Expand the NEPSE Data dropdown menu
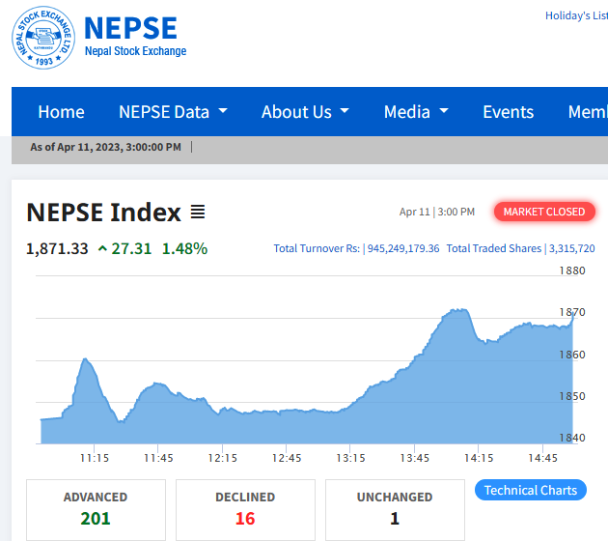The height and width of the screenshot is (541, 608). pos(173,112)
